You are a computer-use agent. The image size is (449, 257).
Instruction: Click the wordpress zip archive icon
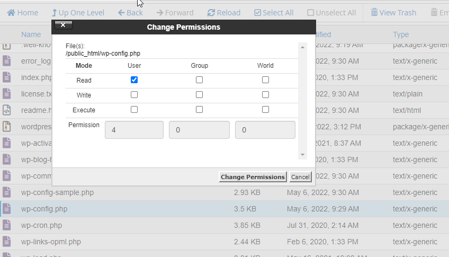pyautogui.click(x=7, y=127)
